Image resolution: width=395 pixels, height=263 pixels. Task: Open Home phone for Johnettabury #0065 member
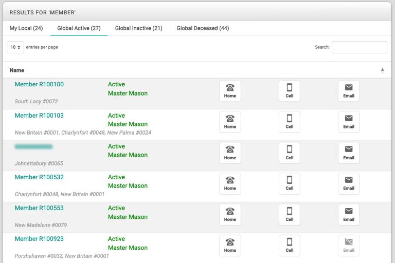click(230, 153)
